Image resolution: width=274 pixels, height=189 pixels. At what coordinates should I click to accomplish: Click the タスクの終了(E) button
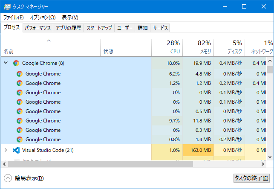(251, 178)
